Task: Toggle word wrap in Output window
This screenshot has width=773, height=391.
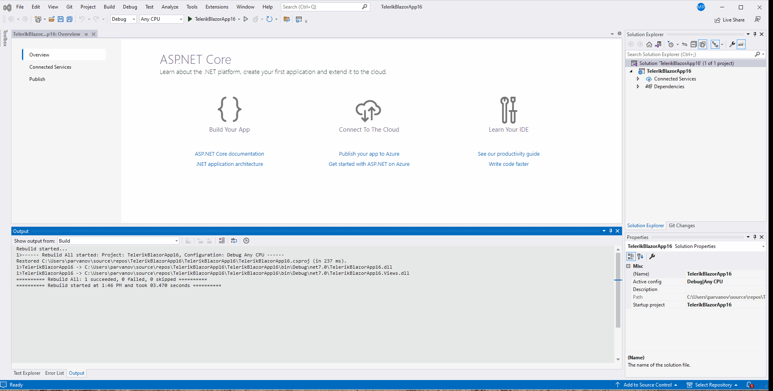Action: 234,241
